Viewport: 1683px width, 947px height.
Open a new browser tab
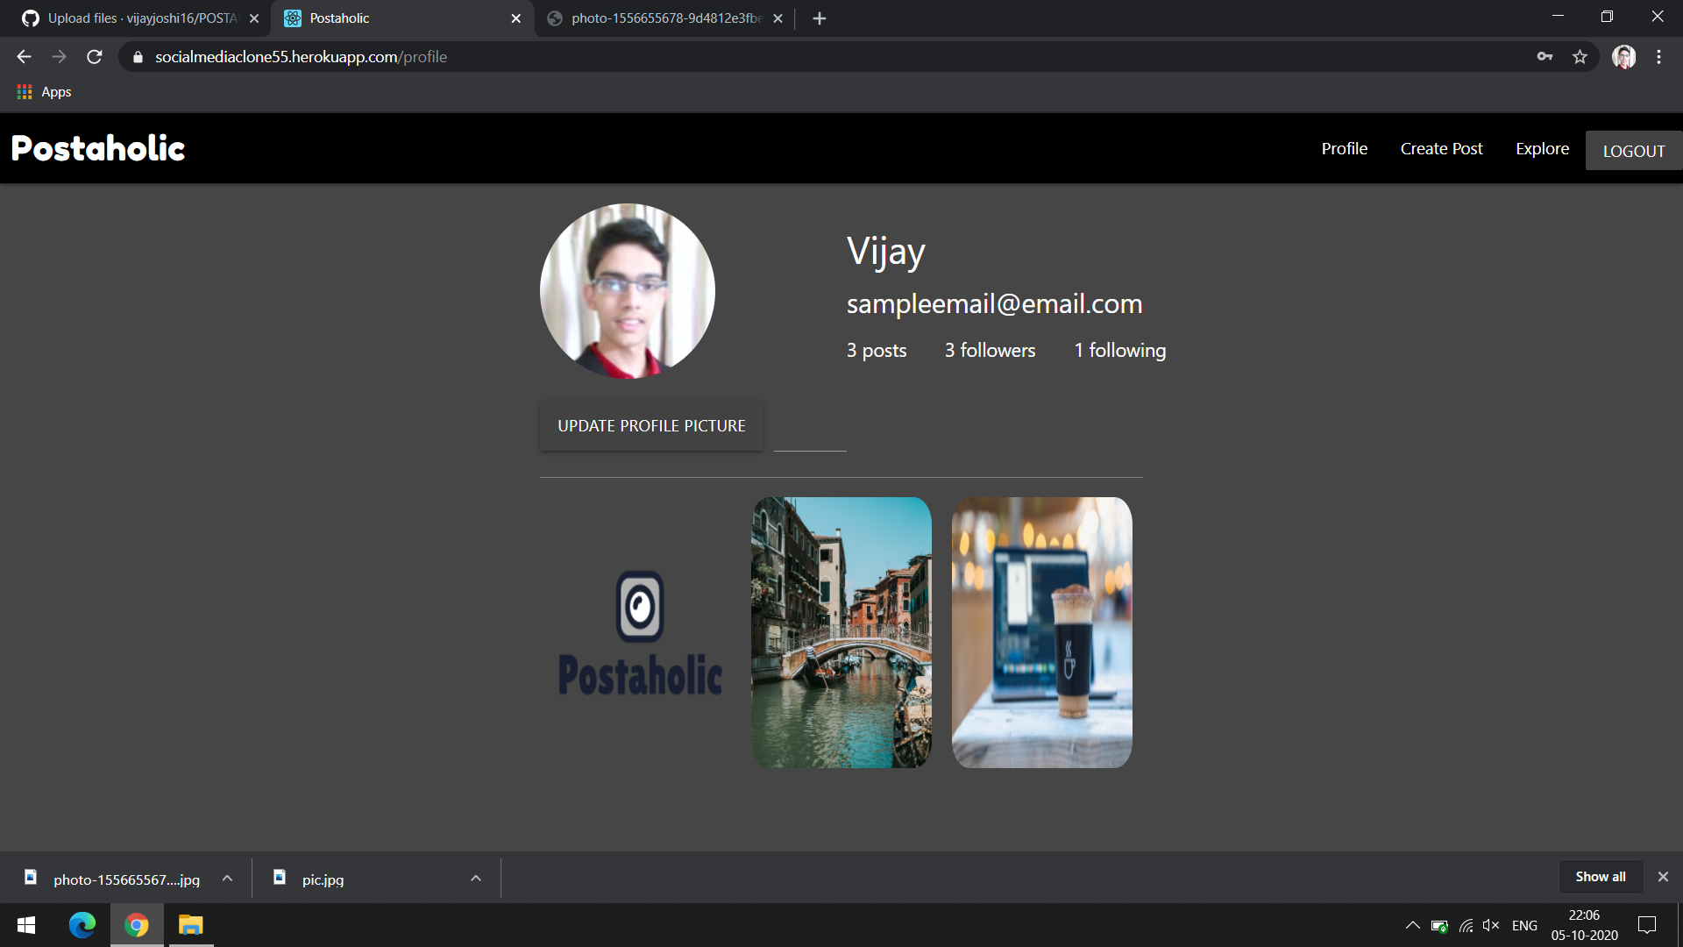coord(819,18)
